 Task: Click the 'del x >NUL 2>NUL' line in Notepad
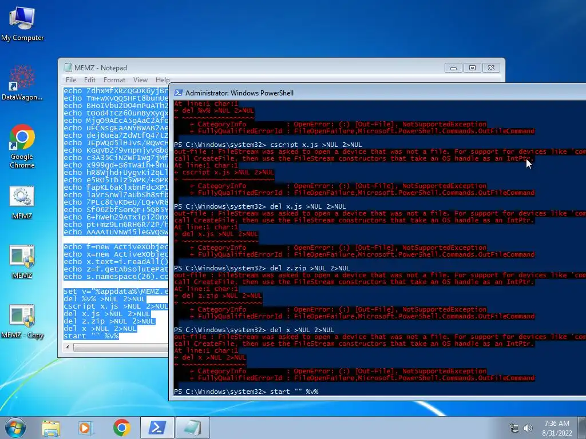pos(100,329)
